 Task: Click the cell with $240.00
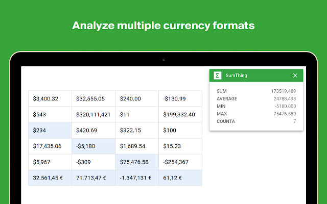[137, 98]
